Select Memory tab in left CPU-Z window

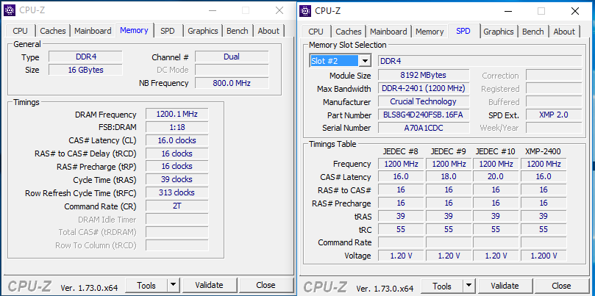point(134,30)
